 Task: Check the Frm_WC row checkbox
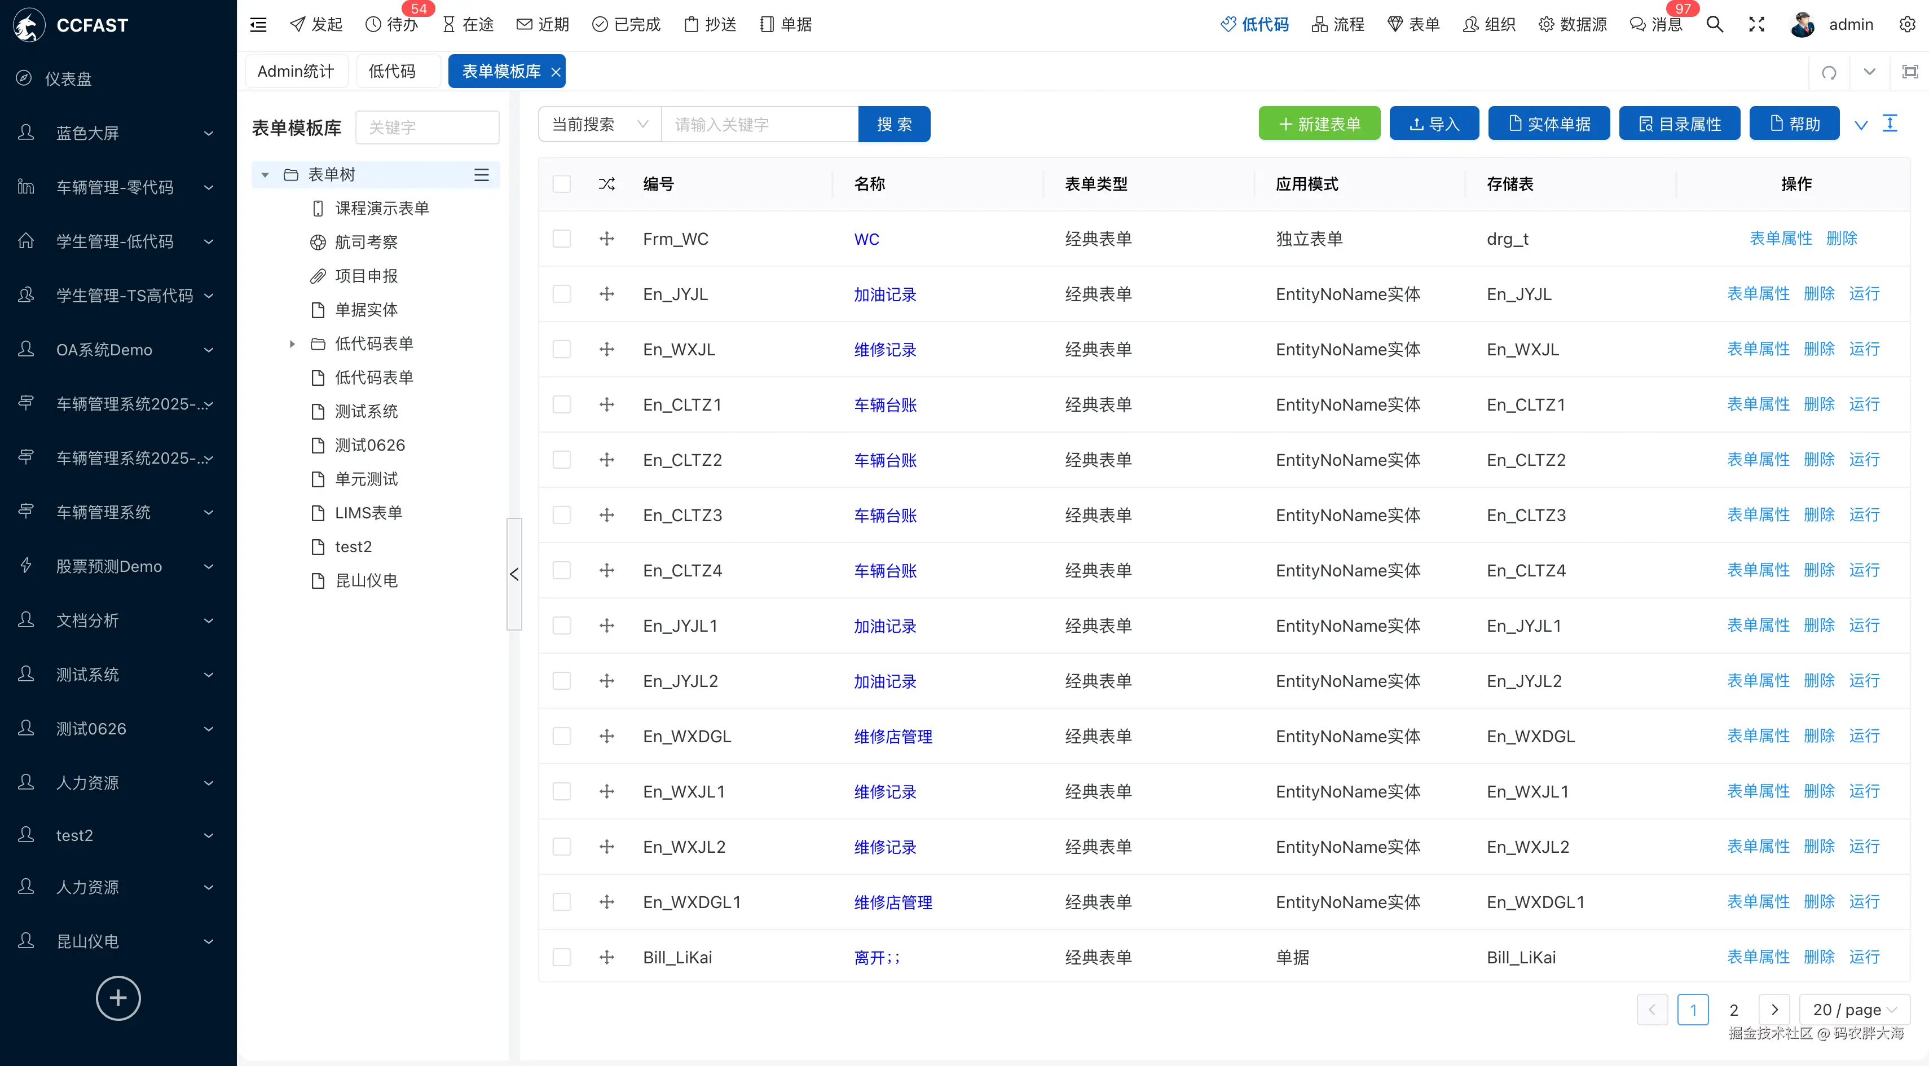point(562,239)
